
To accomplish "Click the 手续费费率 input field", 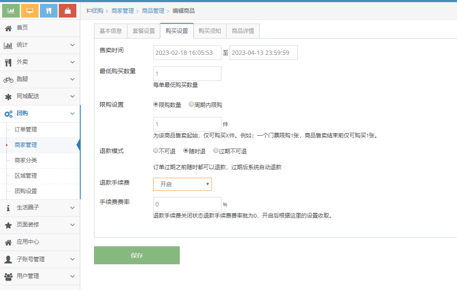I will pyautogui.click(x=187, y=204).
